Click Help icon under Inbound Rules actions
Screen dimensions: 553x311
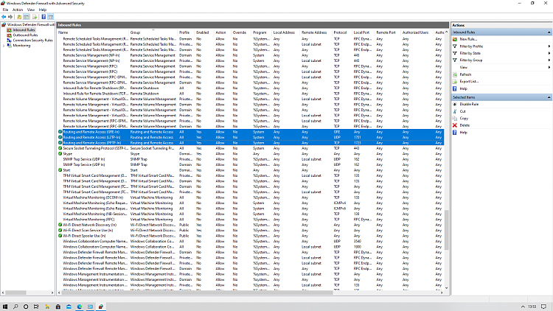coord(455,88)
